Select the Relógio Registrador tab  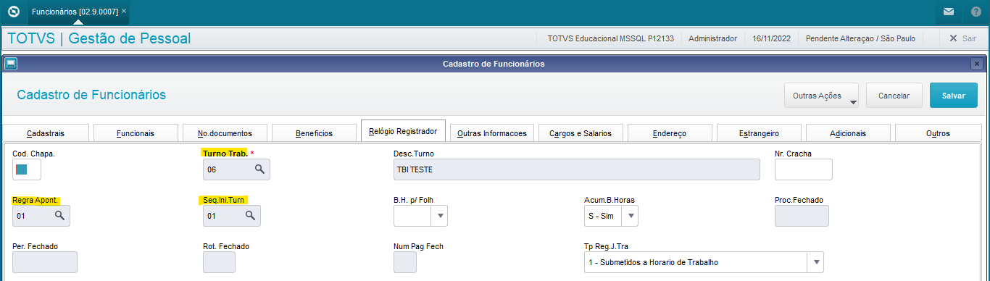point(403,131)
